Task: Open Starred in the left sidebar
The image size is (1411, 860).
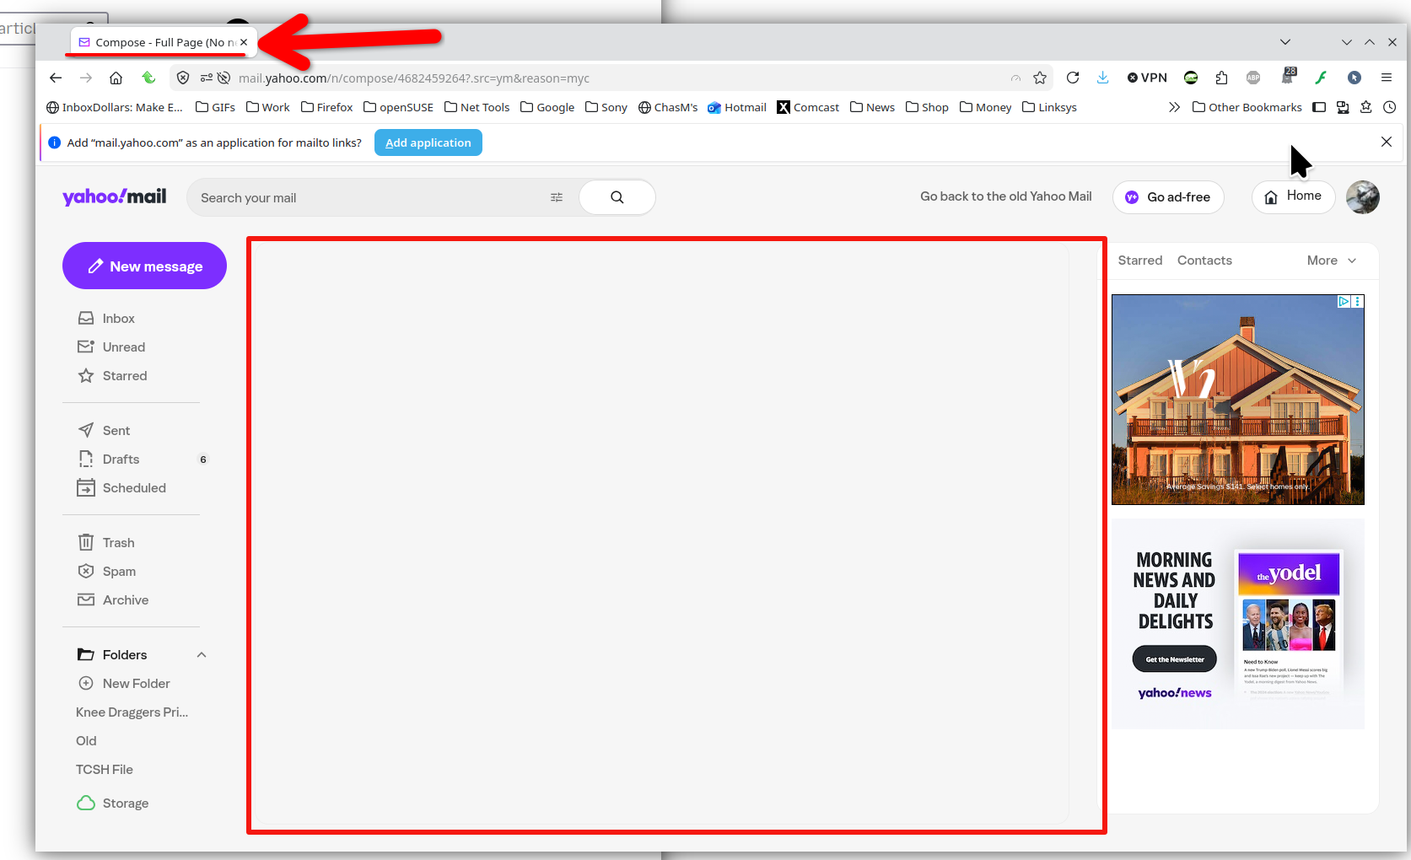Action: point(112,376)
